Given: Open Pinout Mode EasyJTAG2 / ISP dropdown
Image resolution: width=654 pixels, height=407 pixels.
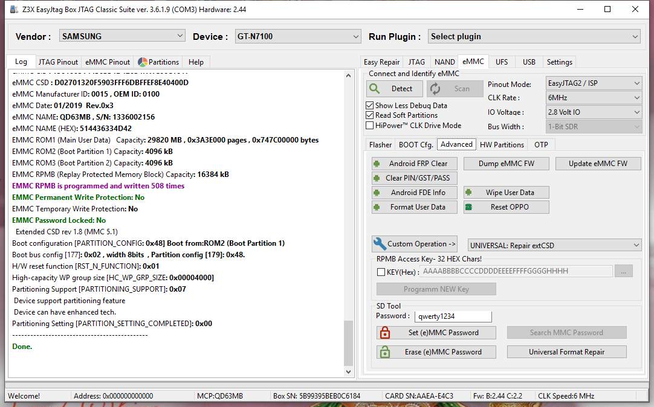Looking at the screenshot, I should point(594,83).
